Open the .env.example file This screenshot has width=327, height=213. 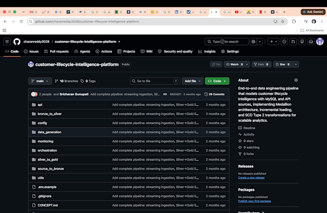47,187
